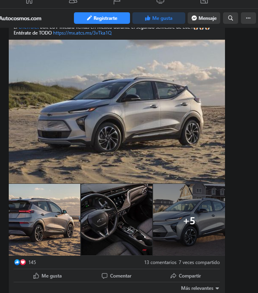Expand the Más relevantes comment sort dropdown
The height and width of the screenshot is (293, 258).
[x=200, y=288]
